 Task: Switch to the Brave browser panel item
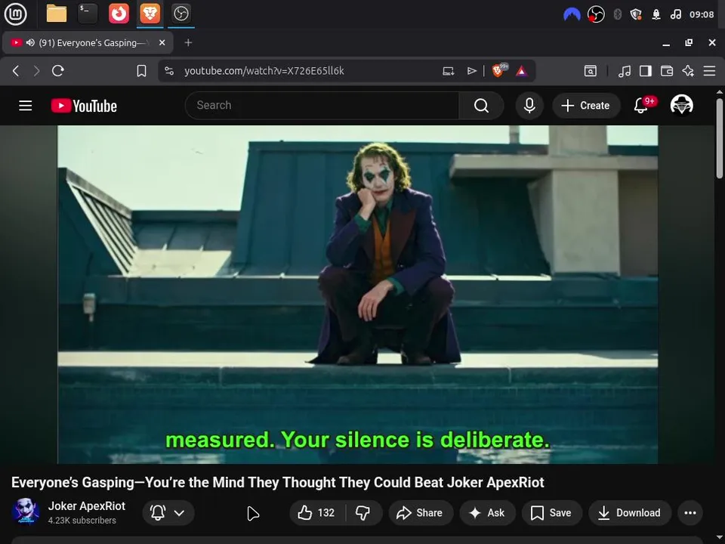click(150, 14)
